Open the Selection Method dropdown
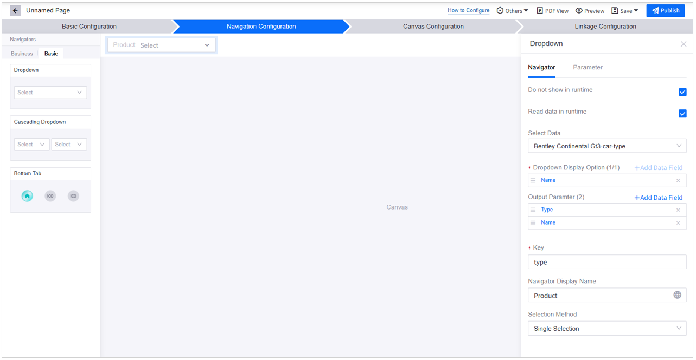Image resolution: width=696 pixels, height=360 pixels. (606, 329)
